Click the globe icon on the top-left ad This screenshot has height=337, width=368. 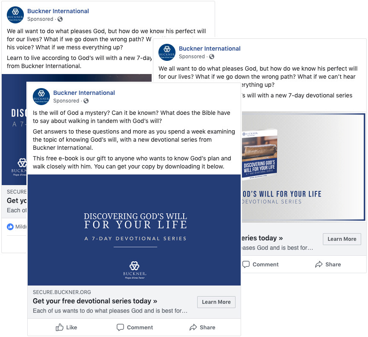pos(60,19)
